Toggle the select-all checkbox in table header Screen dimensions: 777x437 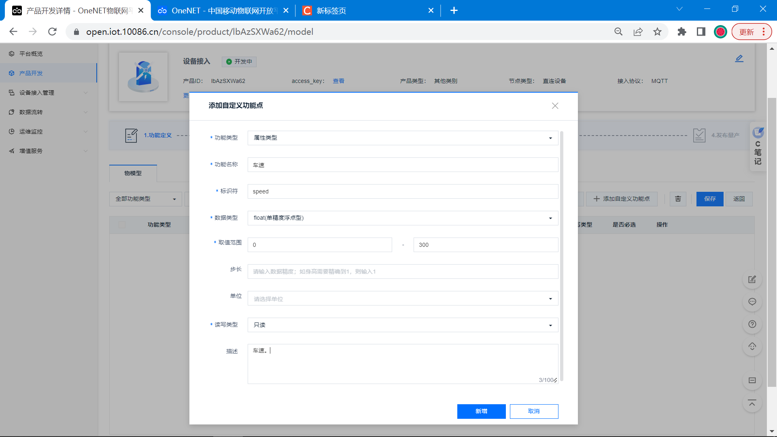122,225
